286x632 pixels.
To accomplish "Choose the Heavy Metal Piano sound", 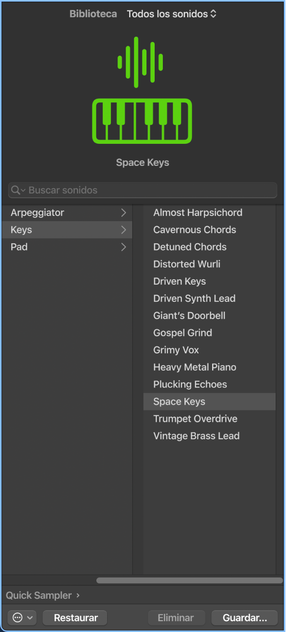I will coord(194,367).
